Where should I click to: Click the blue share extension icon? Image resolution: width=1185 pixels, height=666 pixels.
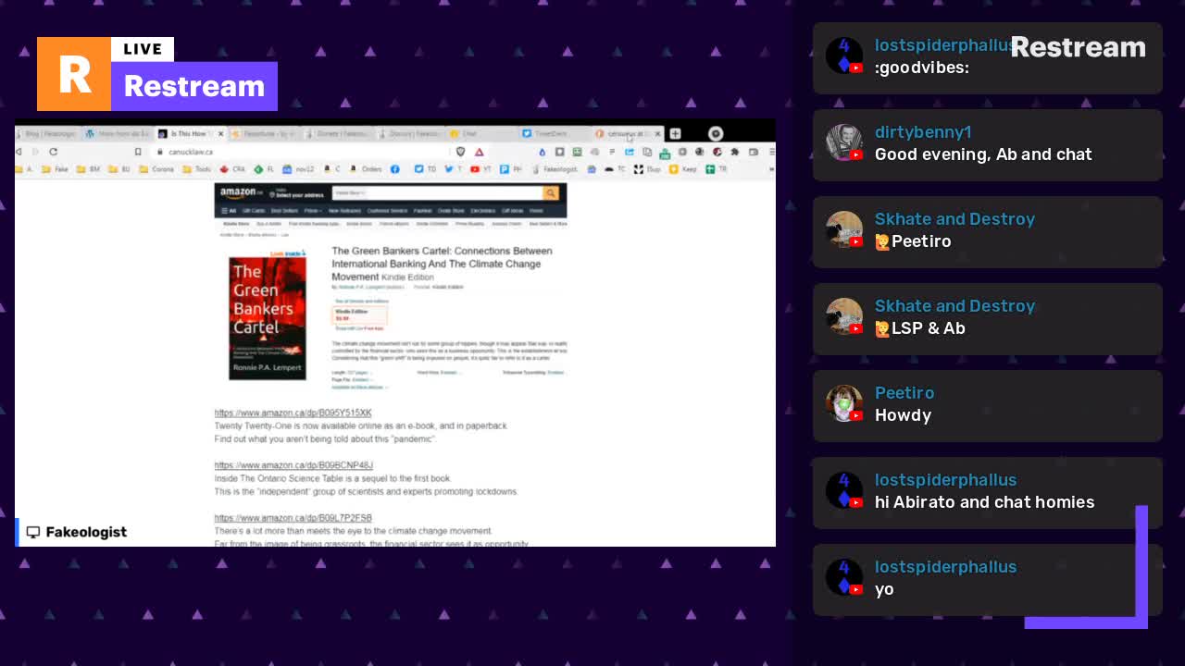click(630, 152)
